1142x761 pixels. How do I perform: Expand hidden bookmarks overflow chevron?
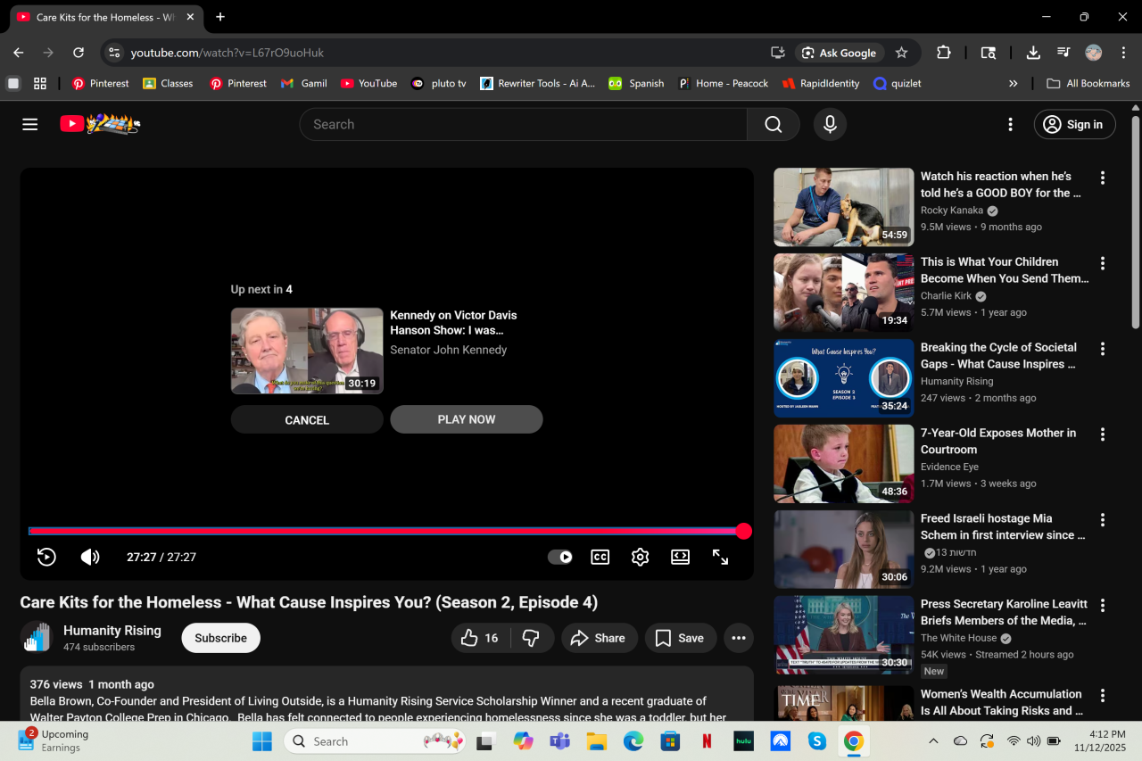point(1013,83)
